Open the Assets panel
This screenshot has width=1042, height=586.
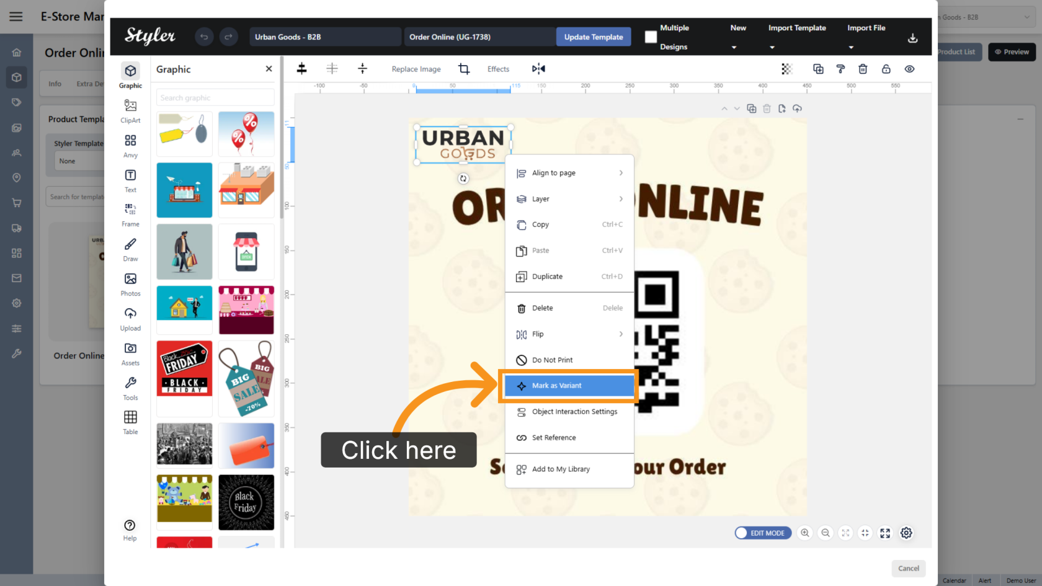130,353
